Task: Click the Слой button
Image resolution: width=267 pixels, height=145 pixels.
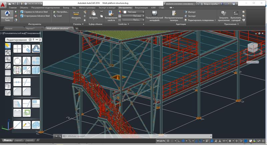Action: (57, 16)
